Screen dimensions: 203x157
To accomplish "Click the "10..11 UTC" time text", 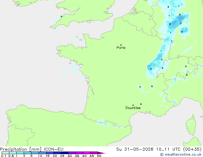I will tap(168, 149).
